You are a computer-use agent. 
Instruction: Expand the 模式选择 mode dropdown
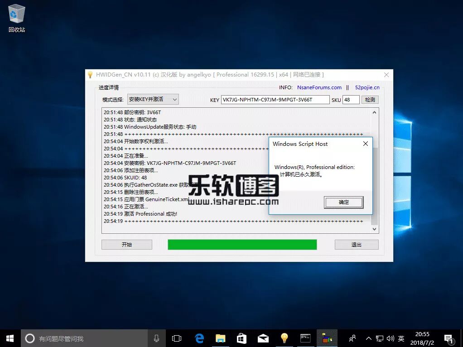[153, 100]
